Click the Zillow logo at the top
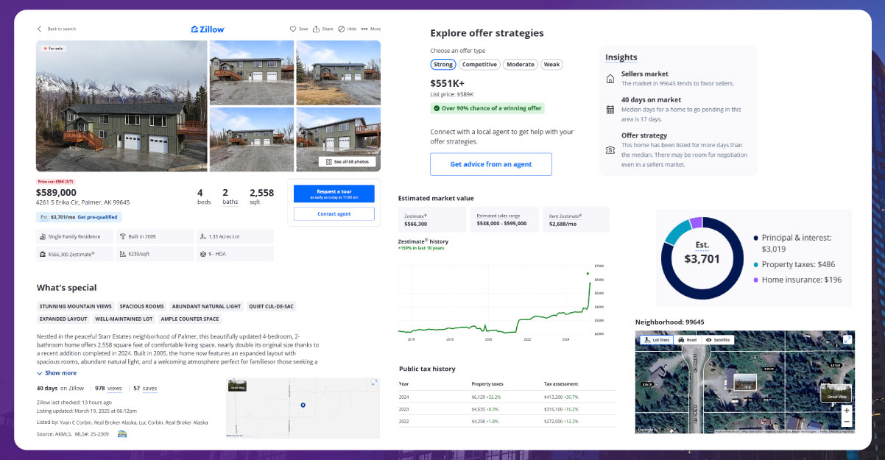The image size is (885, 460). point(207,29)
